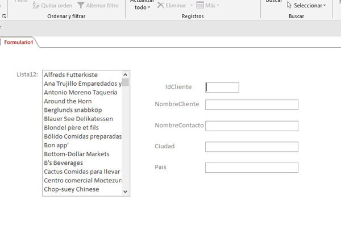
Task: Expand the Seleccionar dropdown arrow
Action: (x=325, y=6)
